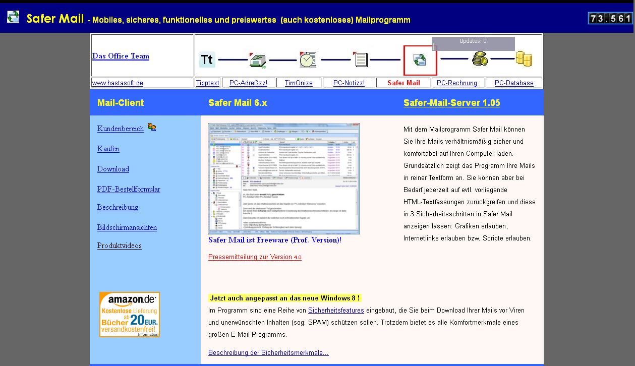Click the icon next to Kundenbereich

(x=152, y=128)
